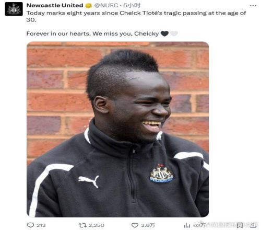Open the Newcastle United crest avatar
This screenshot has height=230, width=261.
14,9
